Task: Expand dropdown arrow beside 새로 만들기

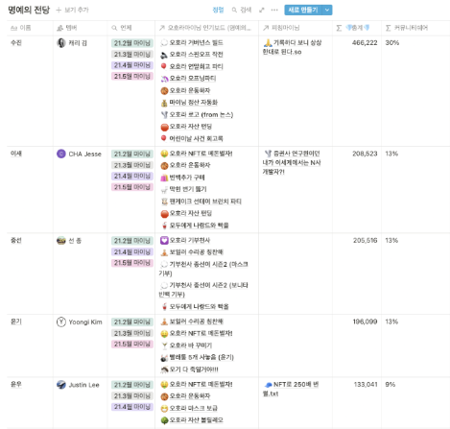Action: 327,10
